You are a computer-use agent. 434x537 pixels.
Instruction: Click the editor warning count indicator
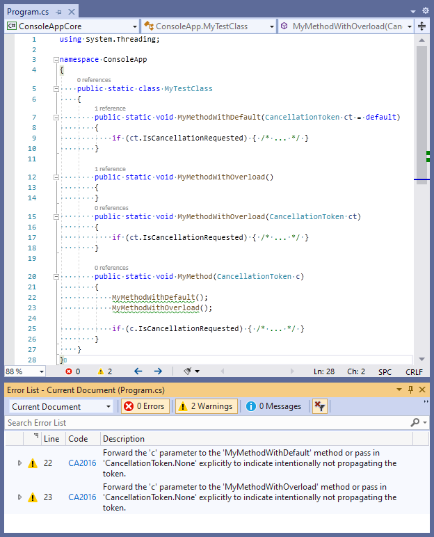105,371
